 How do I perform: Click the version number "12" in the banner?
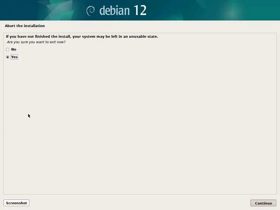140,10
